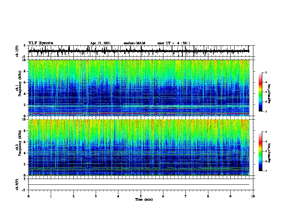Click the "6" tick on the time axis
This screenshot has width=285, height=220.
(163, 196)
